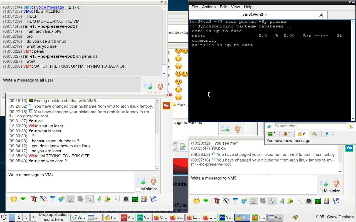Image resolution: width=356 pixels, height=222 pixels.
Task: Open the Help menu in terminal
Action: click(248, 7)
